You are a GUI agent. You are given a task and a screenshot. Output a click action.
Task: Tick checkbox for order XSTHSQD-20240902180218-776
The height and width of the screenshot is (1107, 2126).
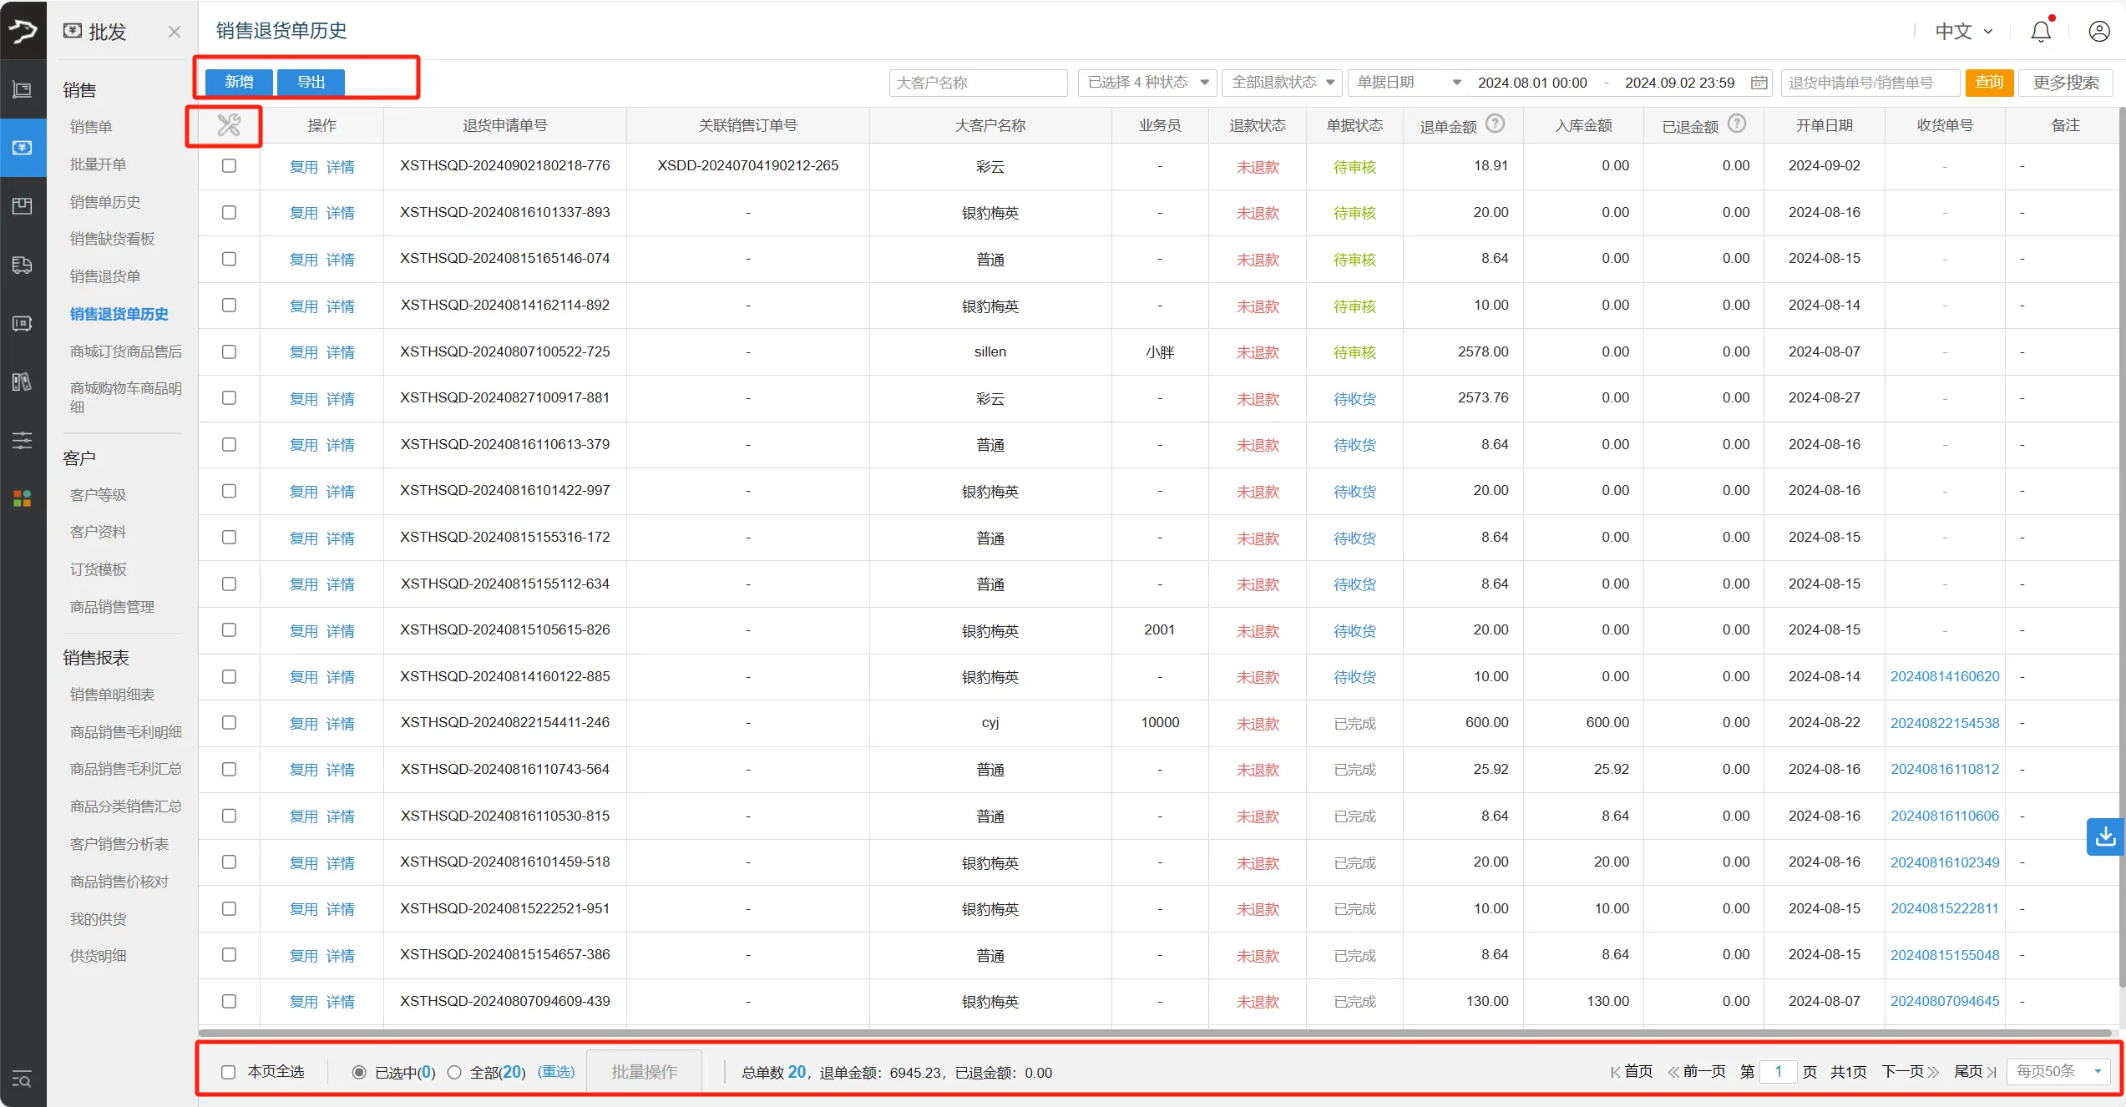[229, 166]
